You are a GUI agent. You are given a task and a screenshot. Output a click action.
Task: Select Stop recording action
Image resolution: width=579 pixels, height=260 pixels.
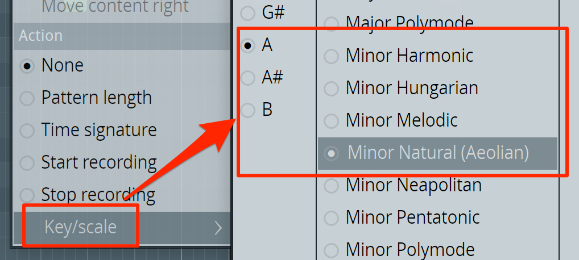tap(122, 195)
